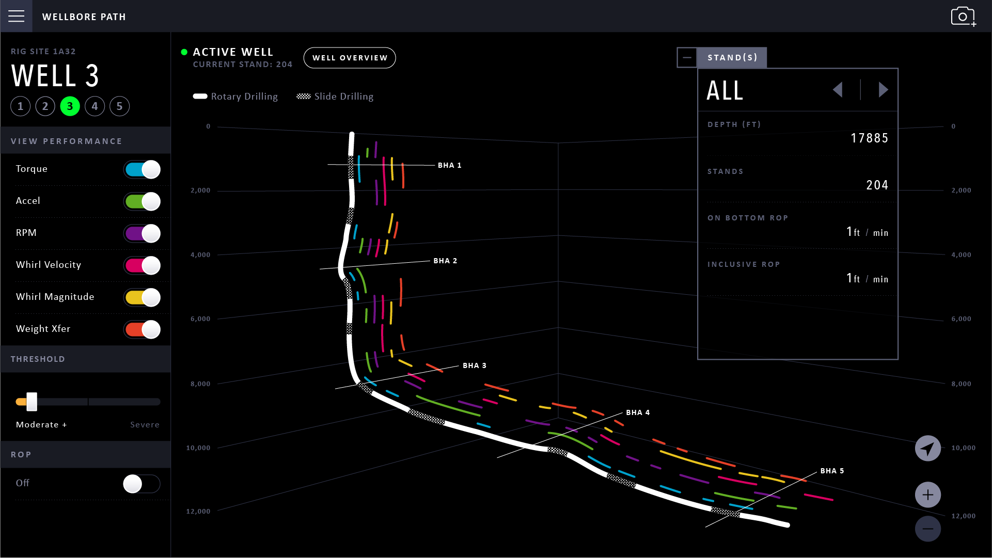Screen dimensions: 992x558
Task: Open the hamburger navigation menu
Action: (x=16, y=16)
